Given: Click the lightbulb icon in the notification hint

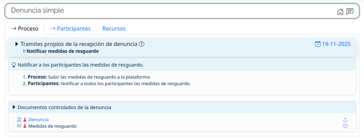Looking at the screenshot, I should pos(14,65).
